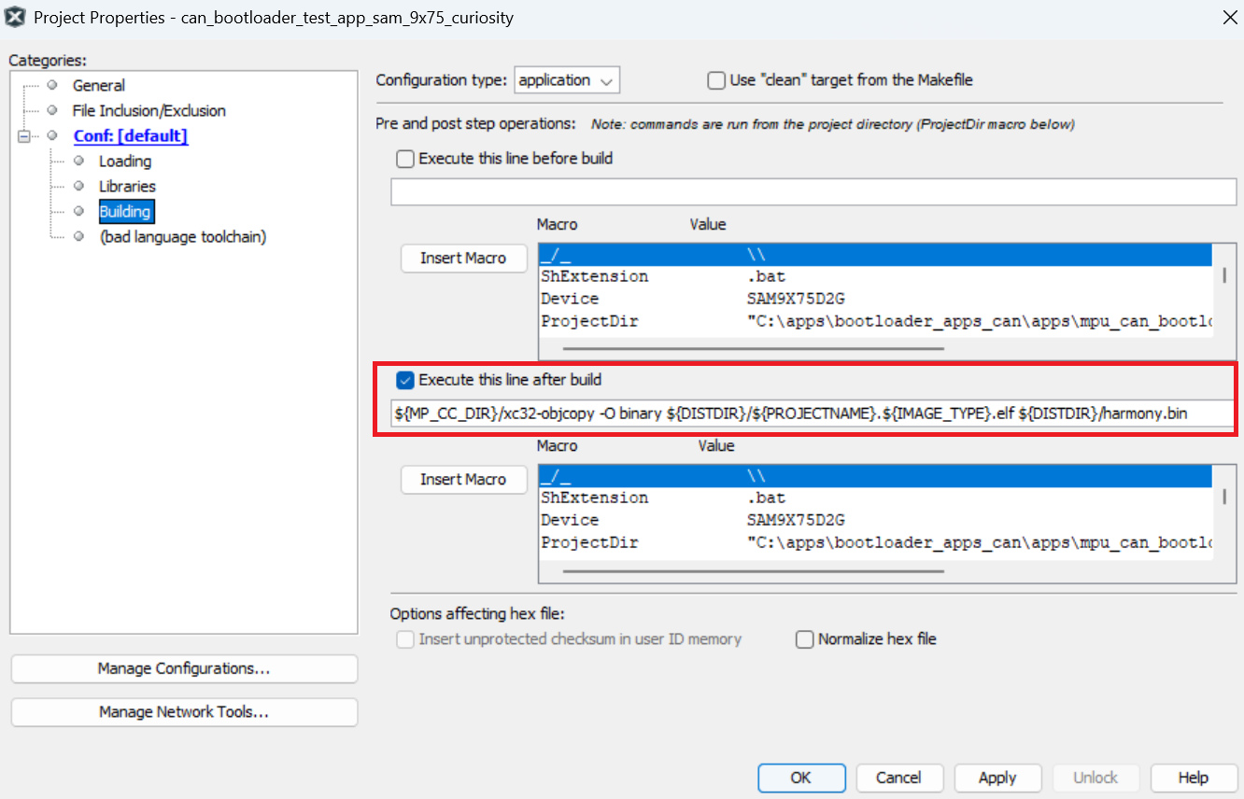This screenshot has height=799, width=1244.
Task: Enable "Execute this line before build"
Action: click(404, 159)
